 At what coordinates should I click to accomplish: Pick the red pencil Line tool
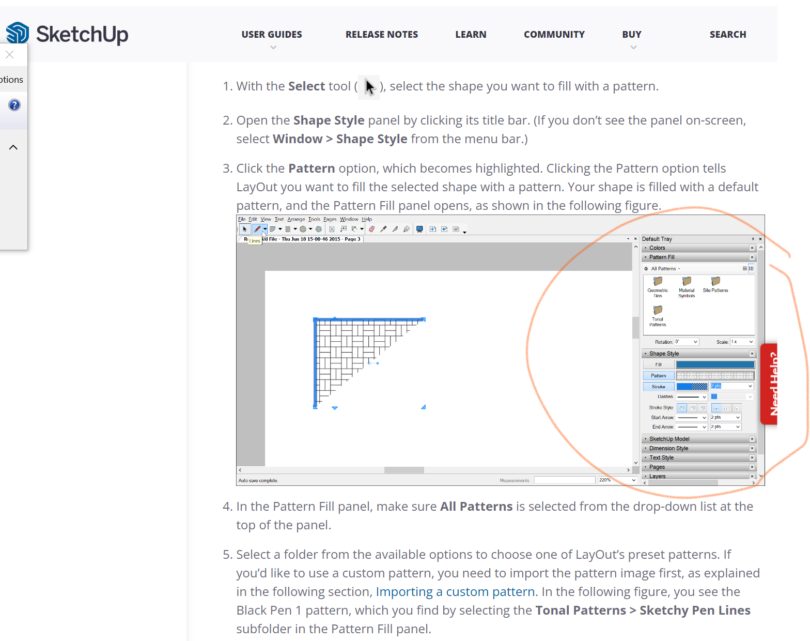point(257,229)
